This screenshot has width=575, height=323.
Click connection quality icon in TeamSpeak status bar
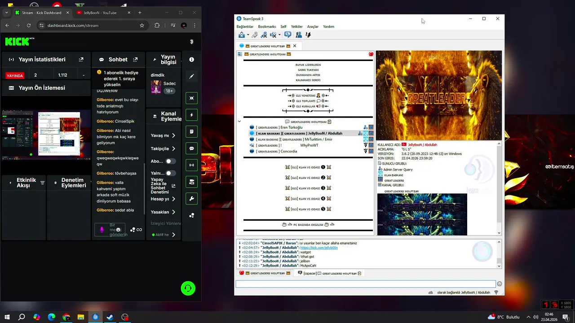(496, 292)
